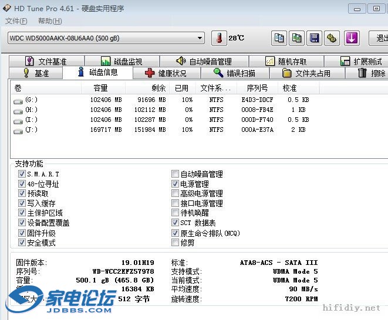This screenshot has width=388, height=320.
Task: Toggle the 主保护区域 checkbox
Action: (x=22, y=213)
